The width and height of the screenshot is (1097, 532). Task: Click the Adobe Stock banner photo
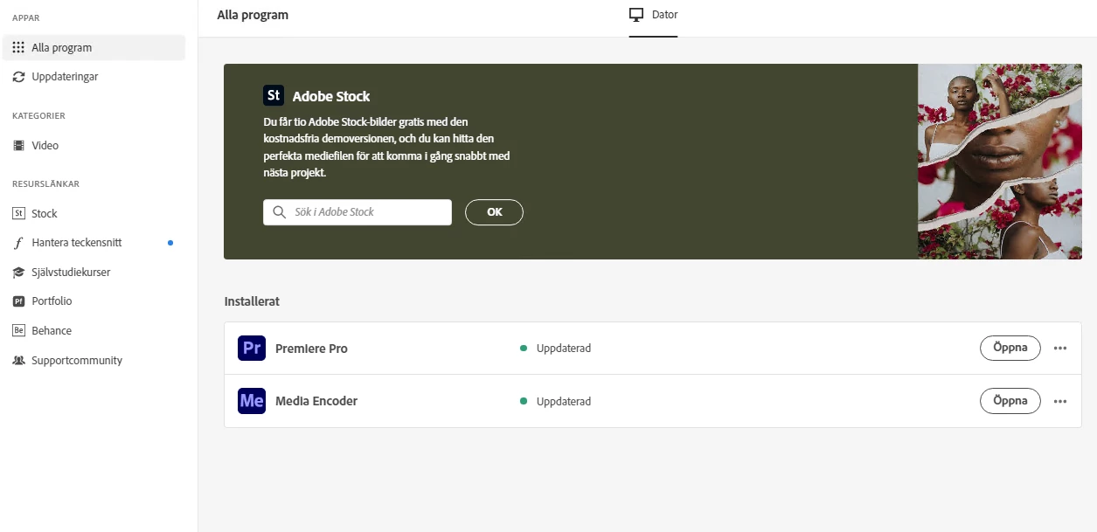coord(1000,162)
